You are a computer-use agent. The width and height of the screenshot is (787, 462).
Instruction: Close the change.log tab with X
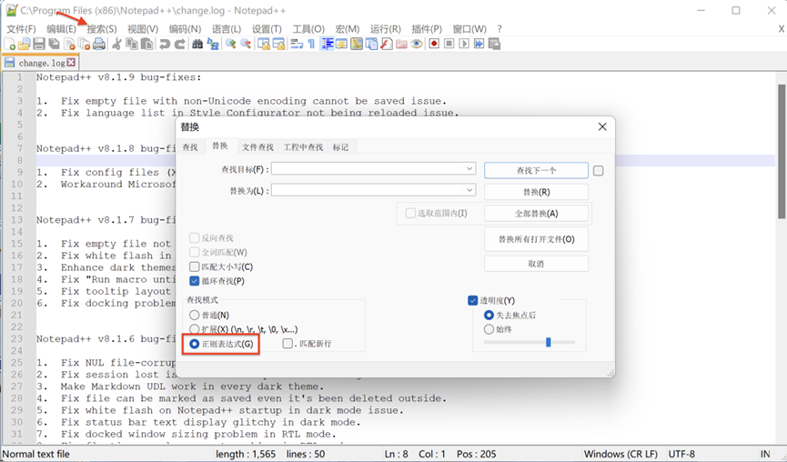71,62
